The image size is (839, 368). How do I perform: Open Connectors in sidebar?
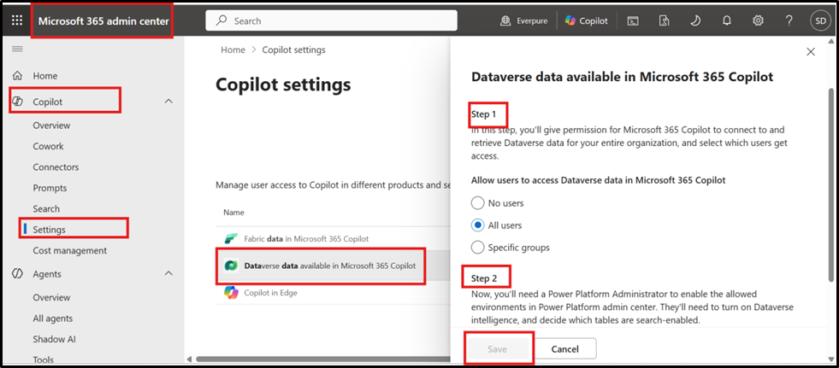56,167
